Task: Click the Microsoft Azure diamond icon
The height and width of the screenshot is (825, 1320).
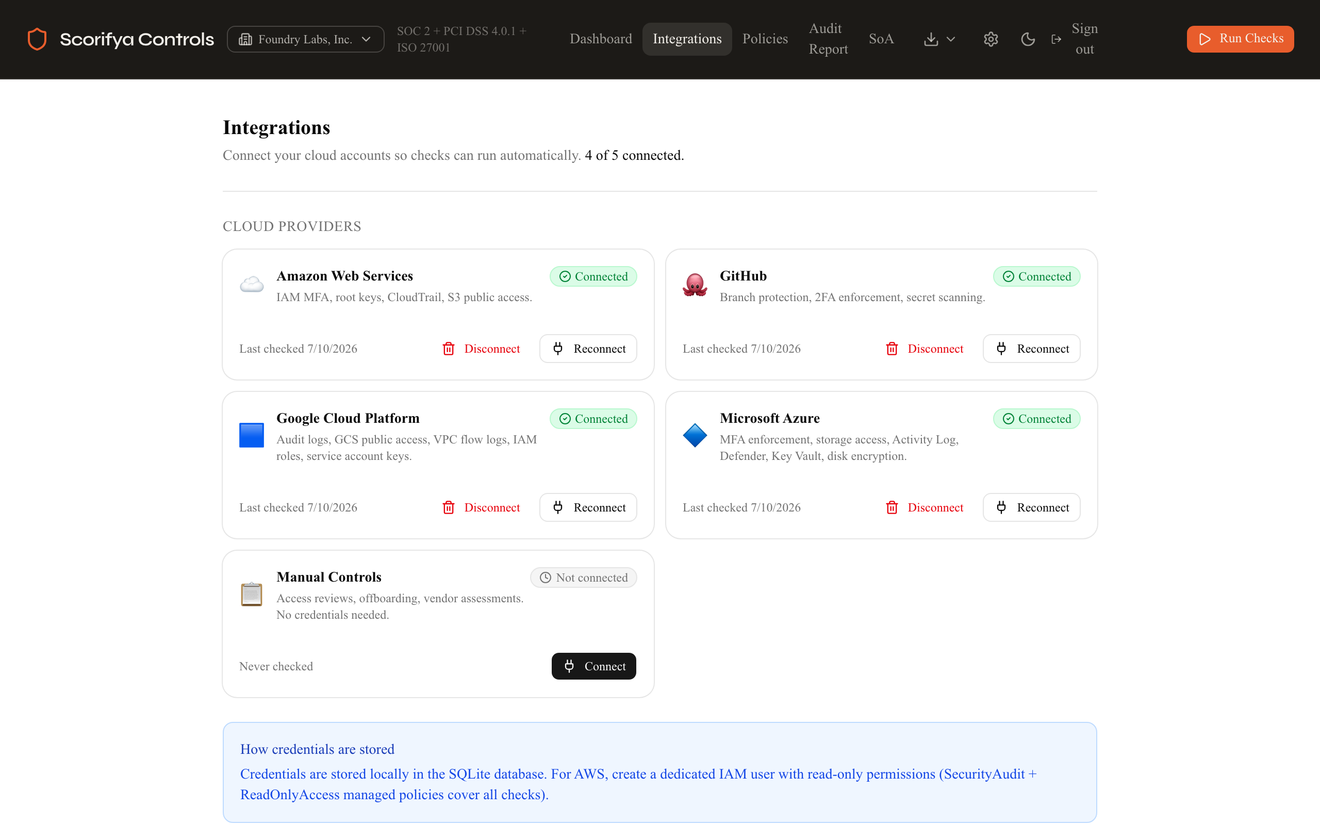Action: [x=695, y=435]
